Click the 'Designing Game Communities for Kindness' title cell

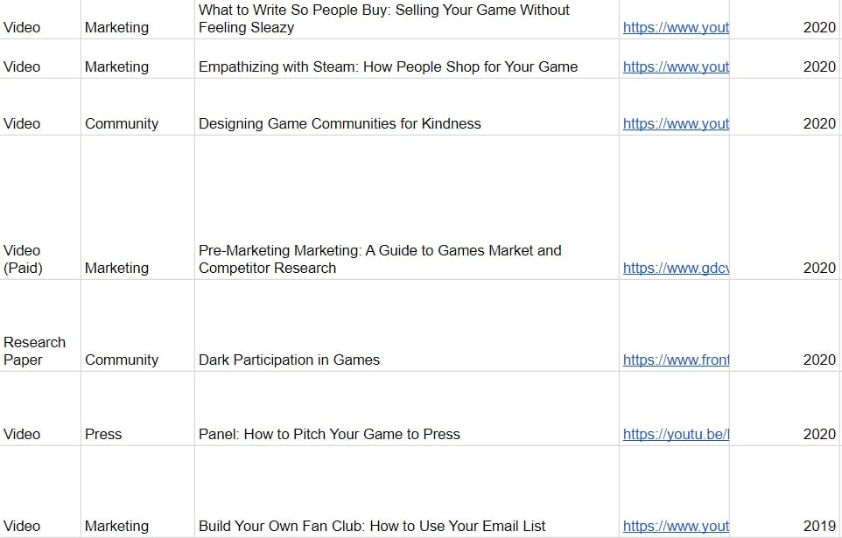coord(340,123)
